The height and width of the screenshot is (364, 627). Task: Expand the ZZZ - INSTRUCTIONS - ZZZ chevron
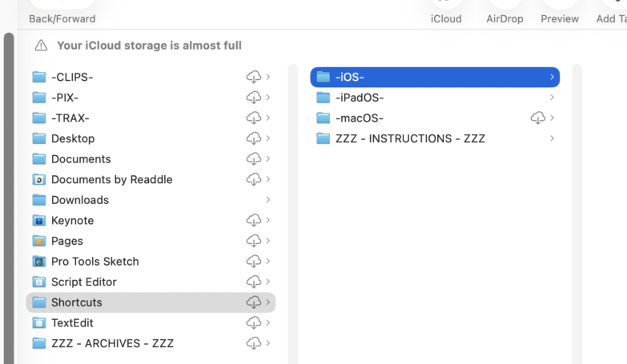coord(552,138)
